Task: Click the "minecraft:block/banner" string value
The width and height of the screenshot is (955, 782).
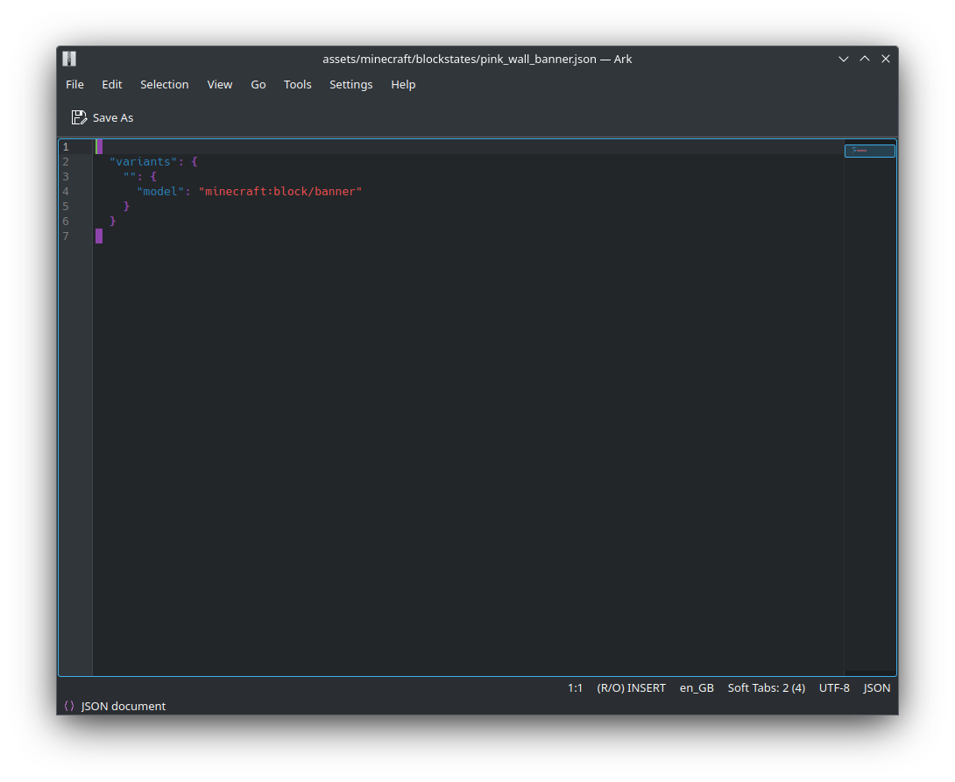Action: coord(280,192)
